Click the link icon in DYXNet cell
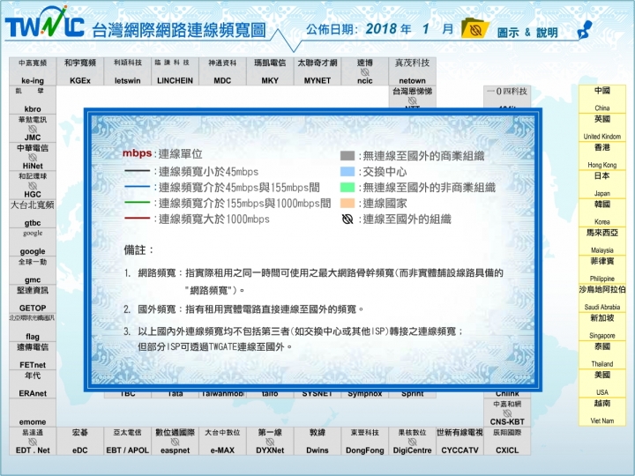Viewport: 635px width, 476px height. [270, 442]
